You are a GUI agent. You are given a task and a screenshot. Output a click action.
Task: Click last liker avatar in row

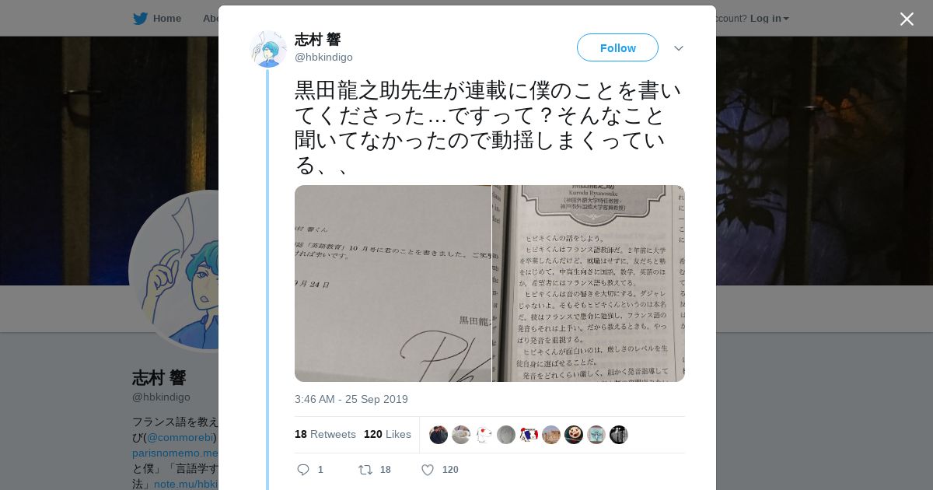coord(619,435)
